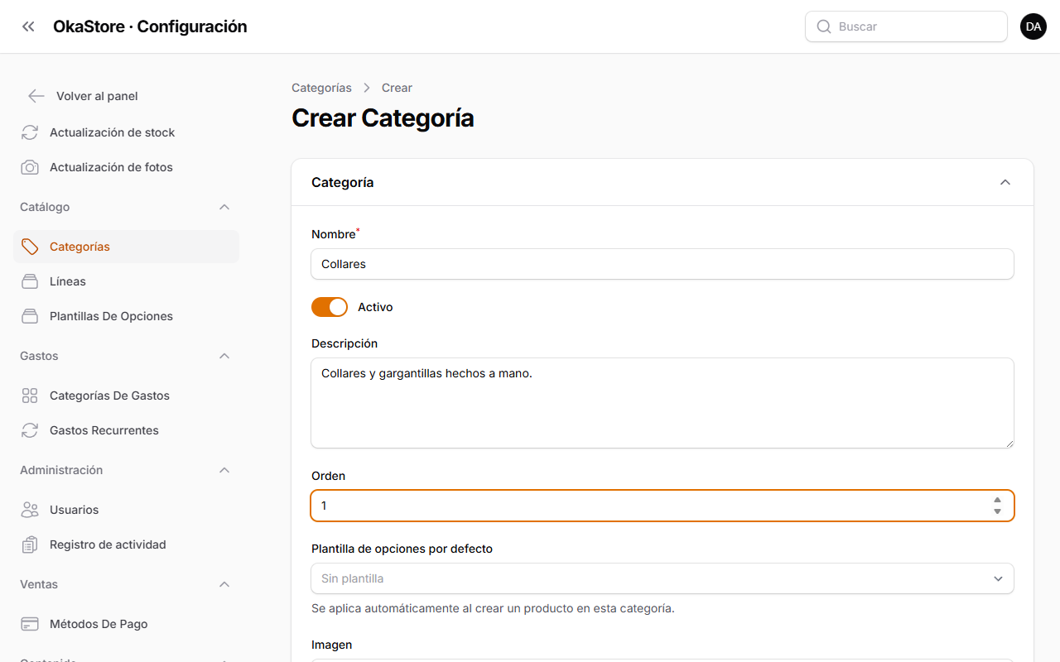The width and height of the screenshot is (1060, 662).
Task: Click the Nombre field label
Action: pyautogui.click(x=334, y=234)
